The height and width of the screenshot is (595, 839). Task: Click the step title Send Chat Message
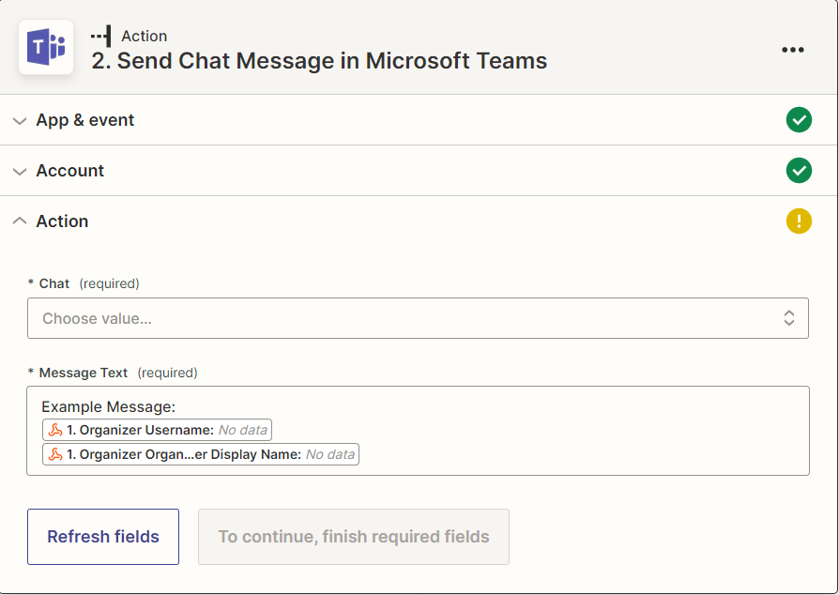[319, 61]
